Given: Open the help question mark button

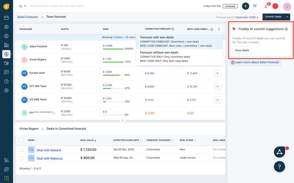Looking at the screenshot, I should (279, 167).
